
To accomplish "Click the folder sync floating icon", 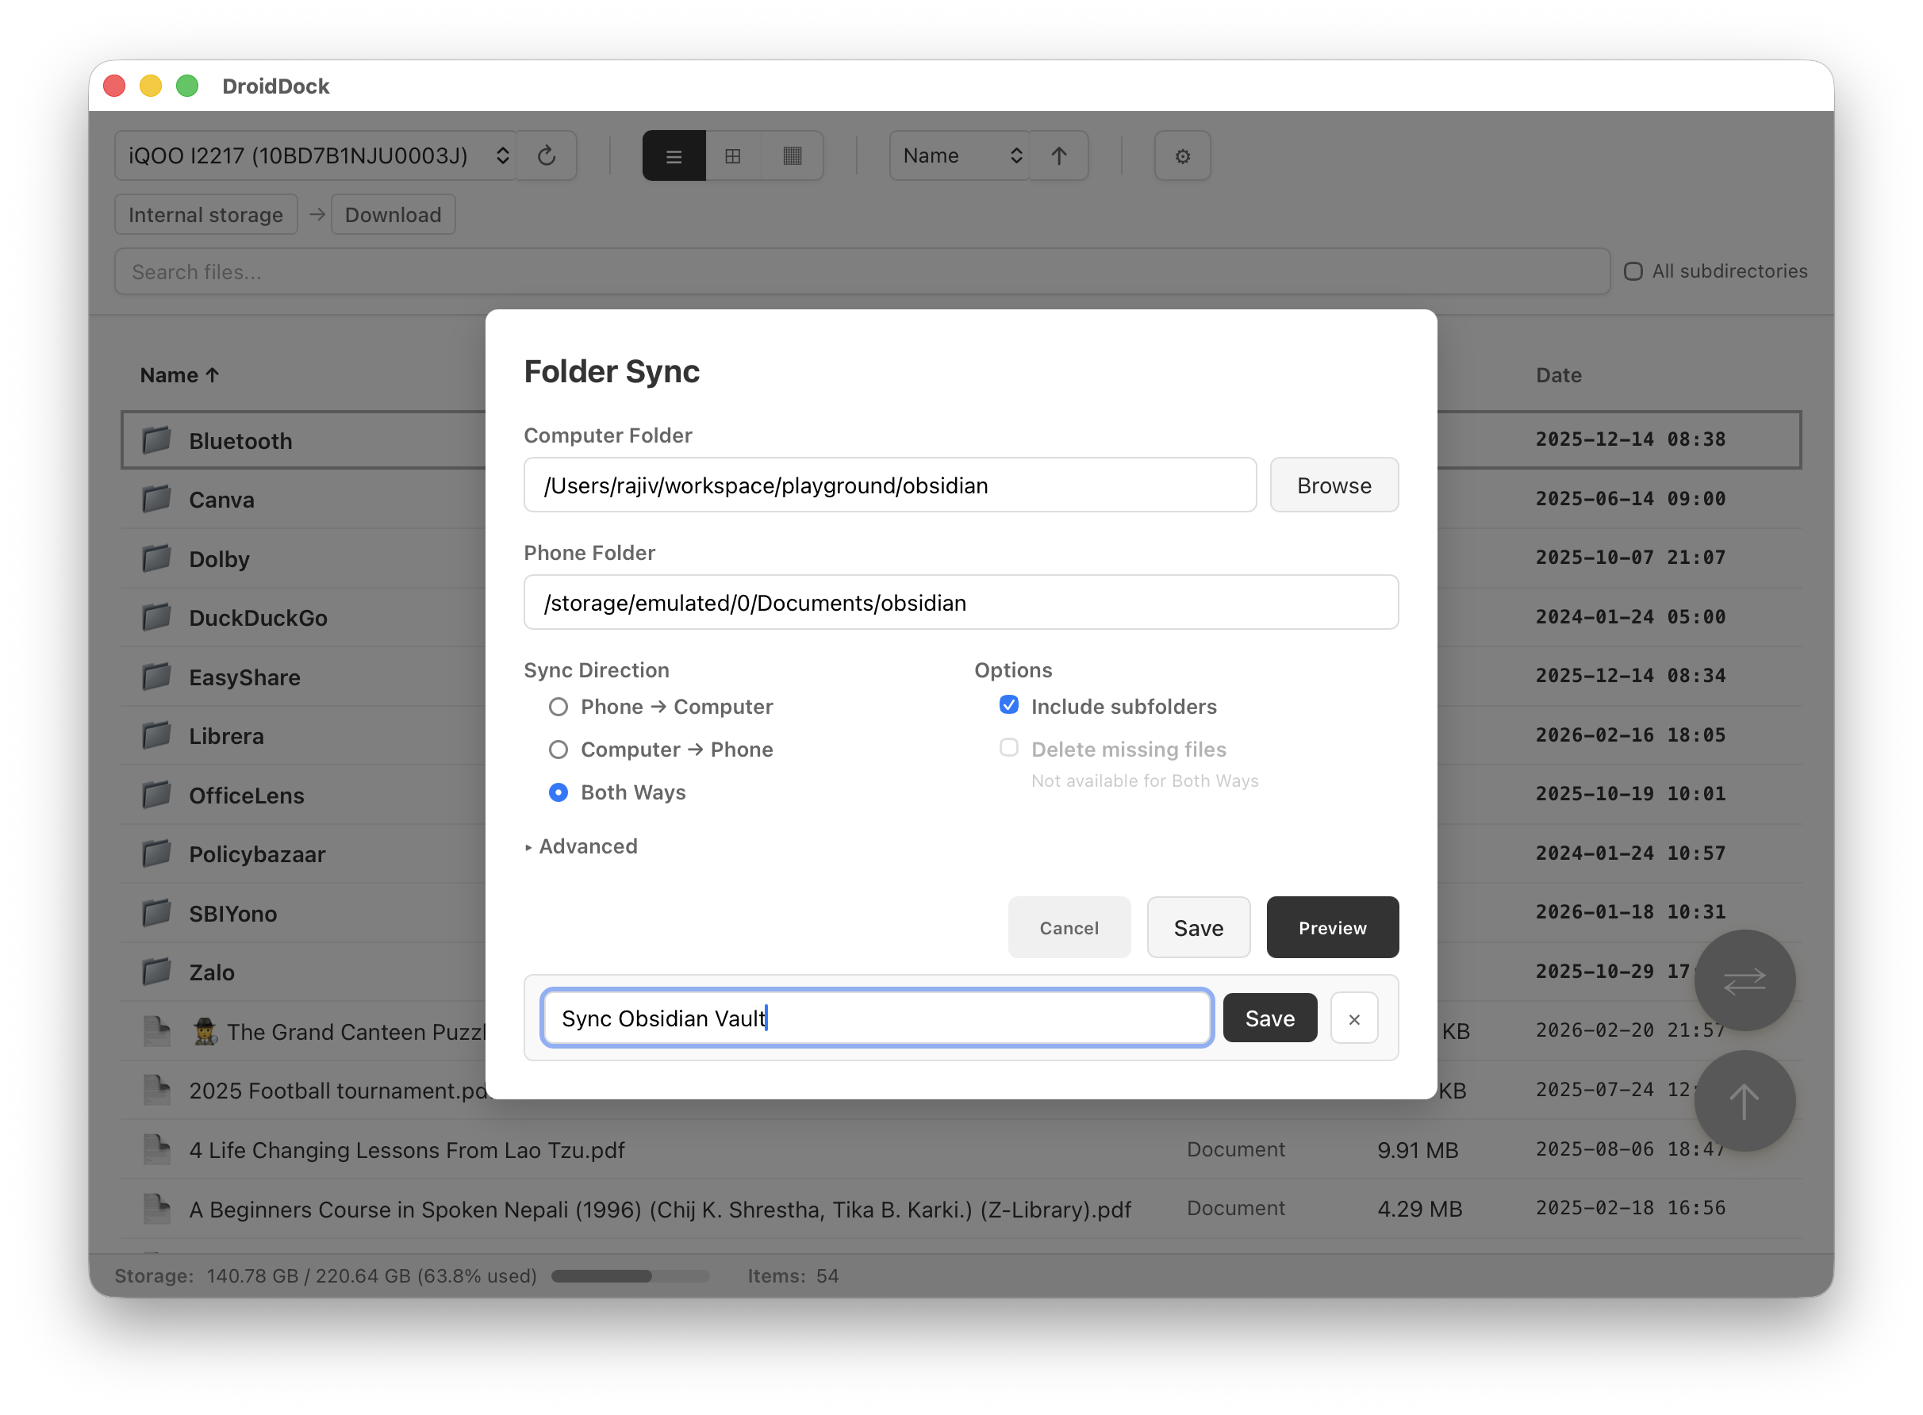I will (1744, 980).
